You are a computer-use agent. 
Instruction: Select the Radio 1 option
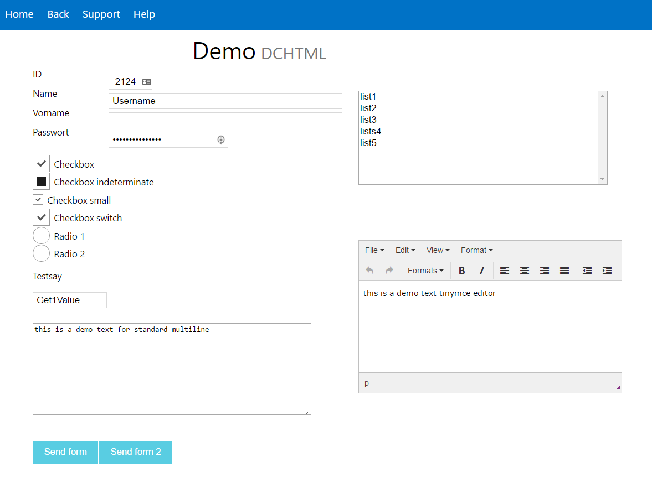coord(42,236)
